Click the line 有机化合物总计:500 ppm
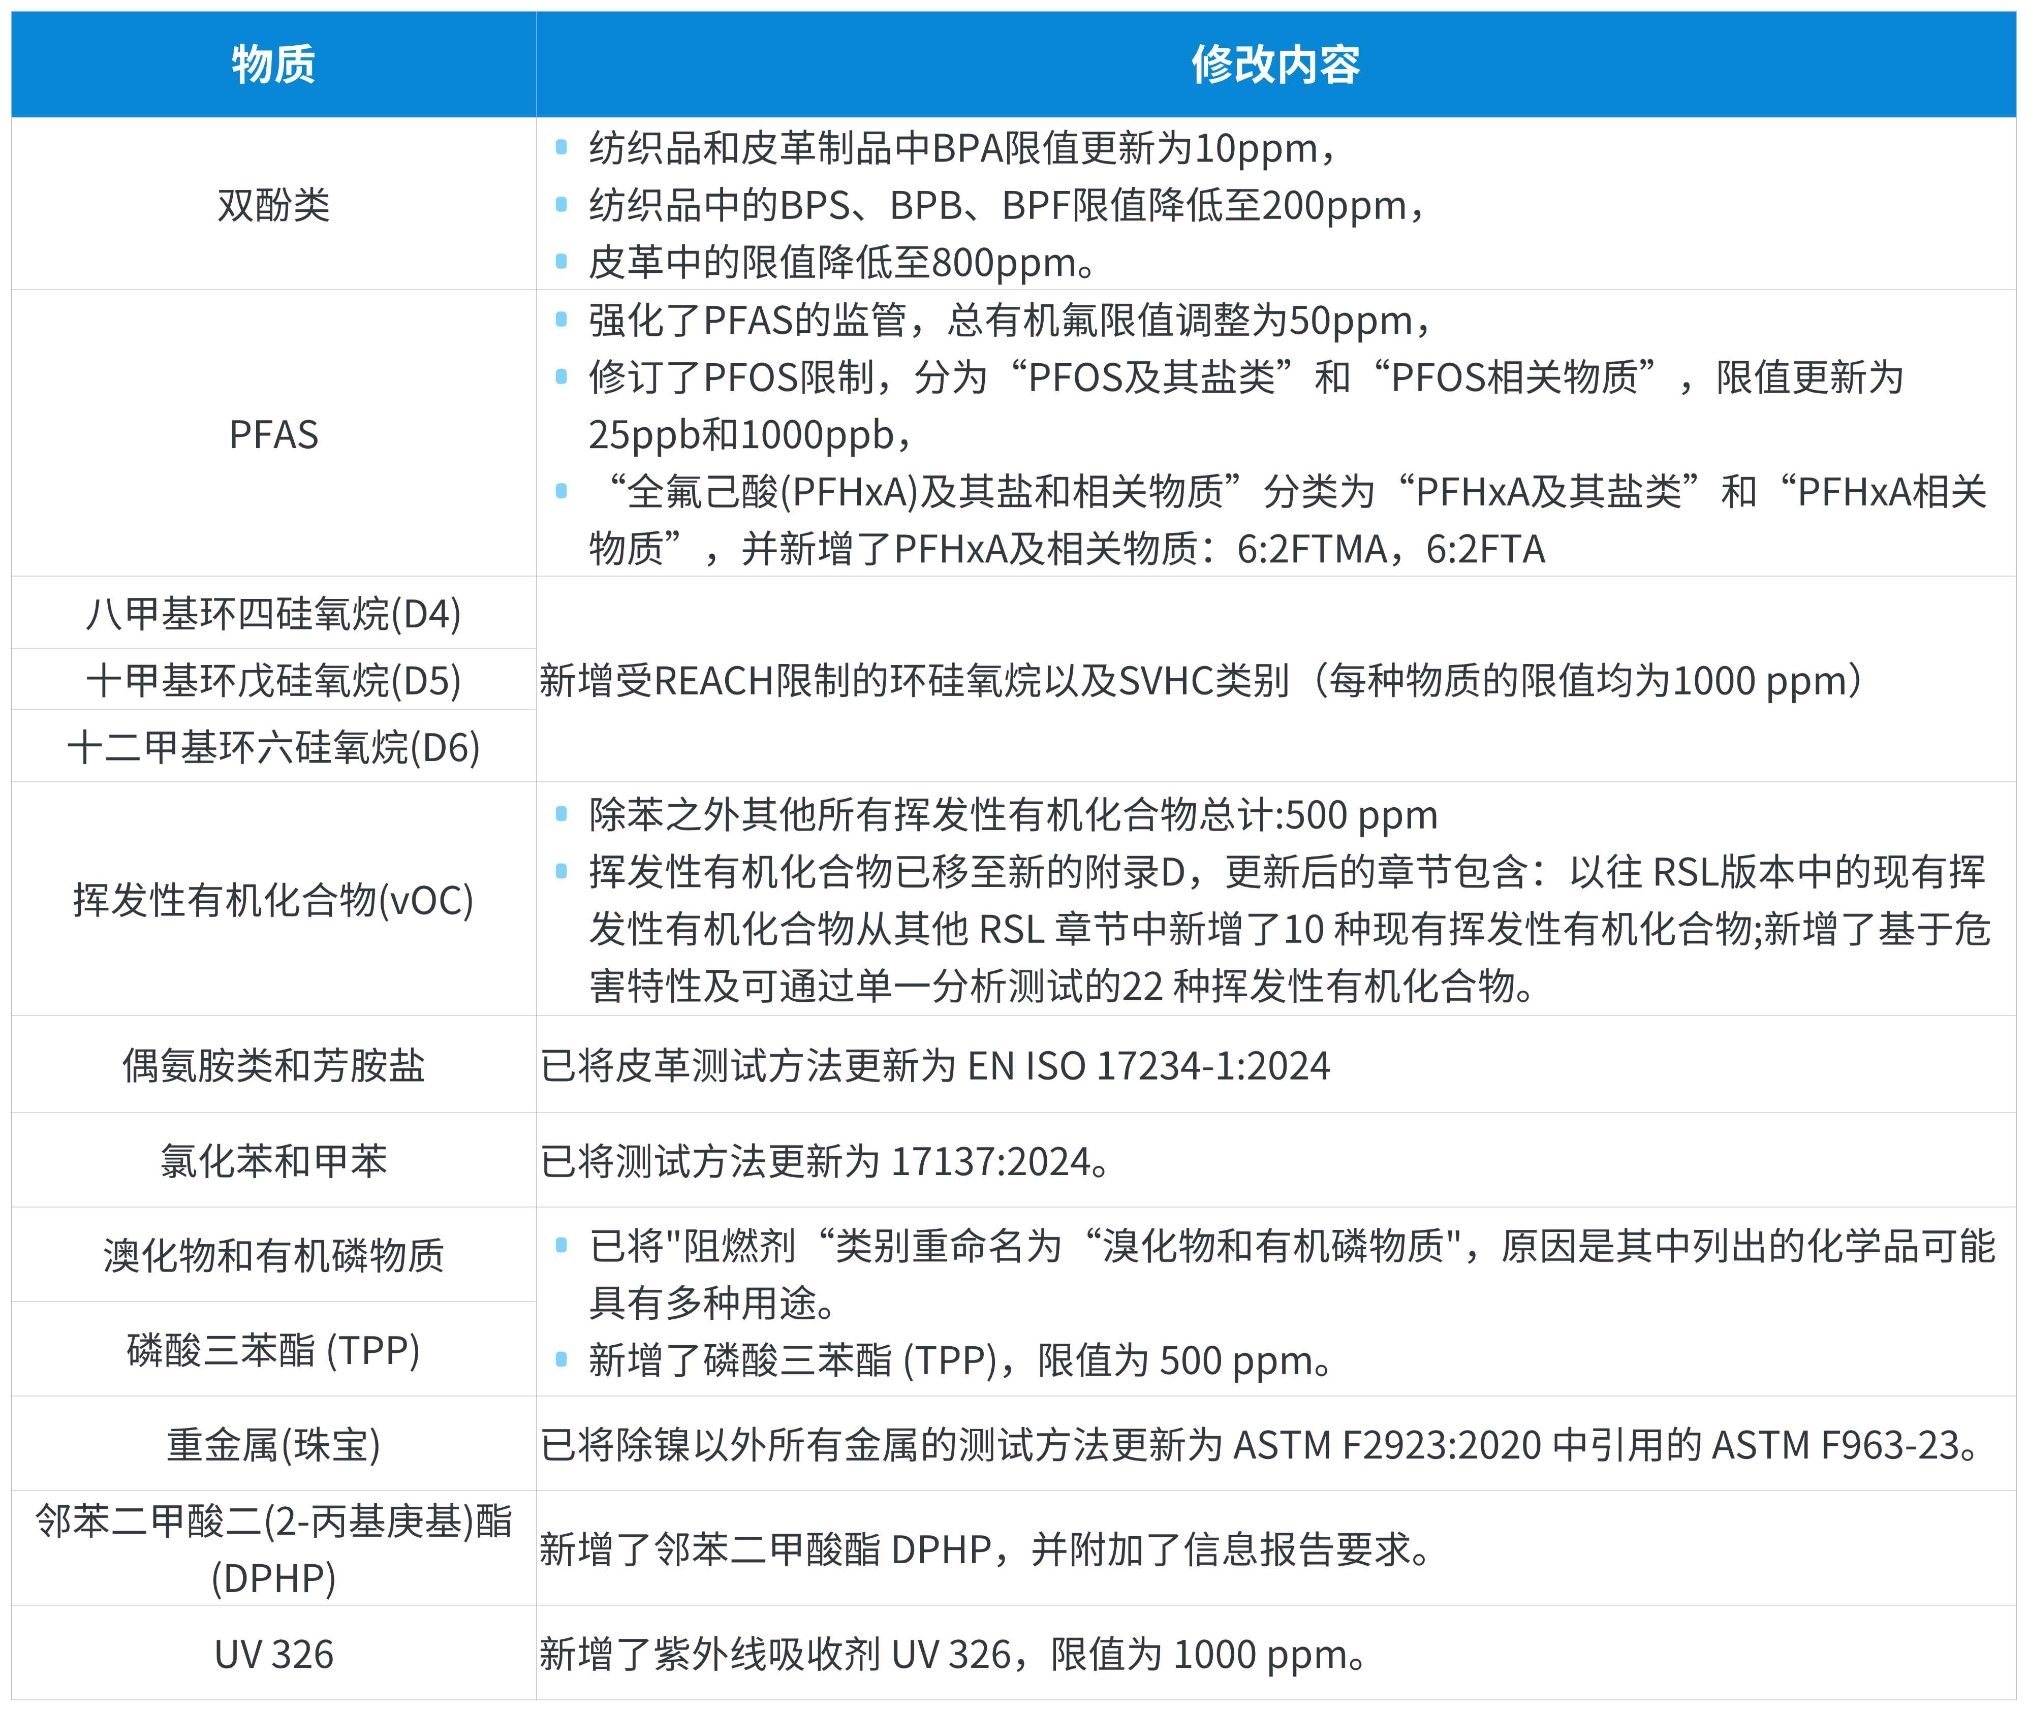 (x=1013, y=815)
